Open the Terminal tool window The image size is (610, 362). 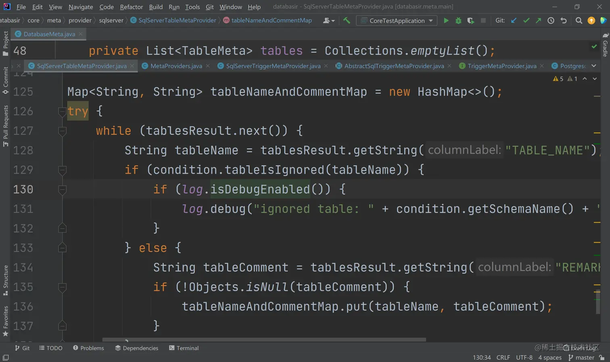pos(184,348)
